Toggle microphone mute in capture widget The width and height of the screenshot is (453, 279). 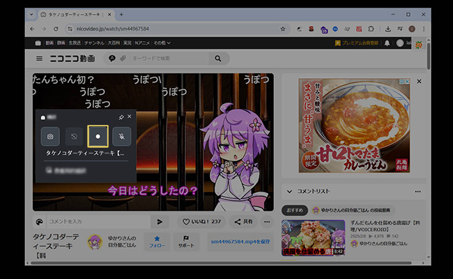[x=122, y=136]
